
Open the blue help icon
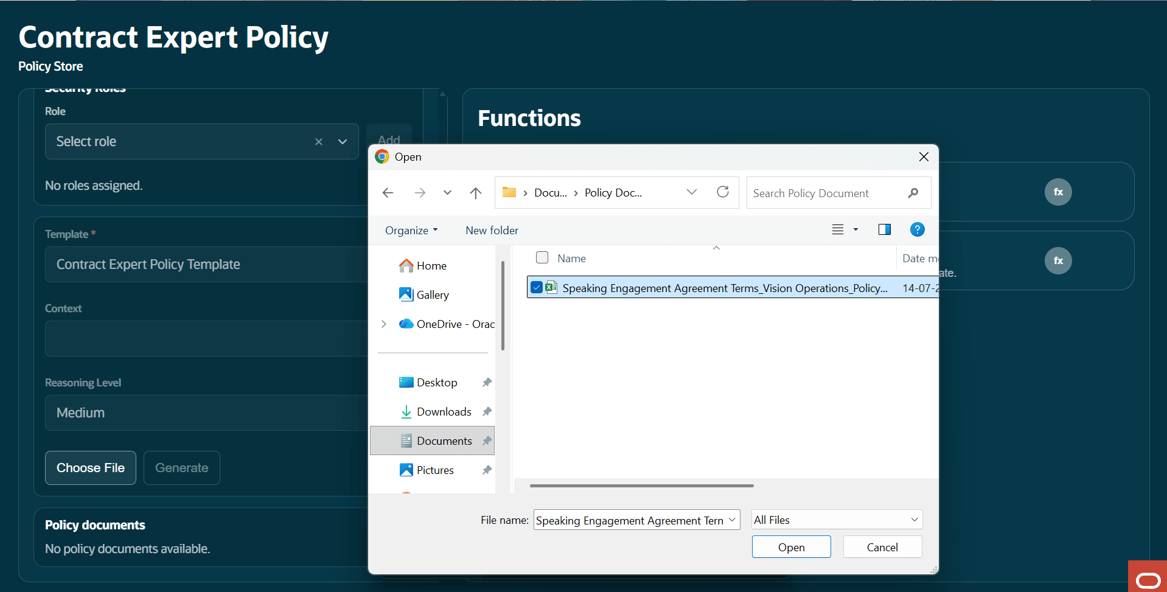pyautogui.click(x=917, y=229)
